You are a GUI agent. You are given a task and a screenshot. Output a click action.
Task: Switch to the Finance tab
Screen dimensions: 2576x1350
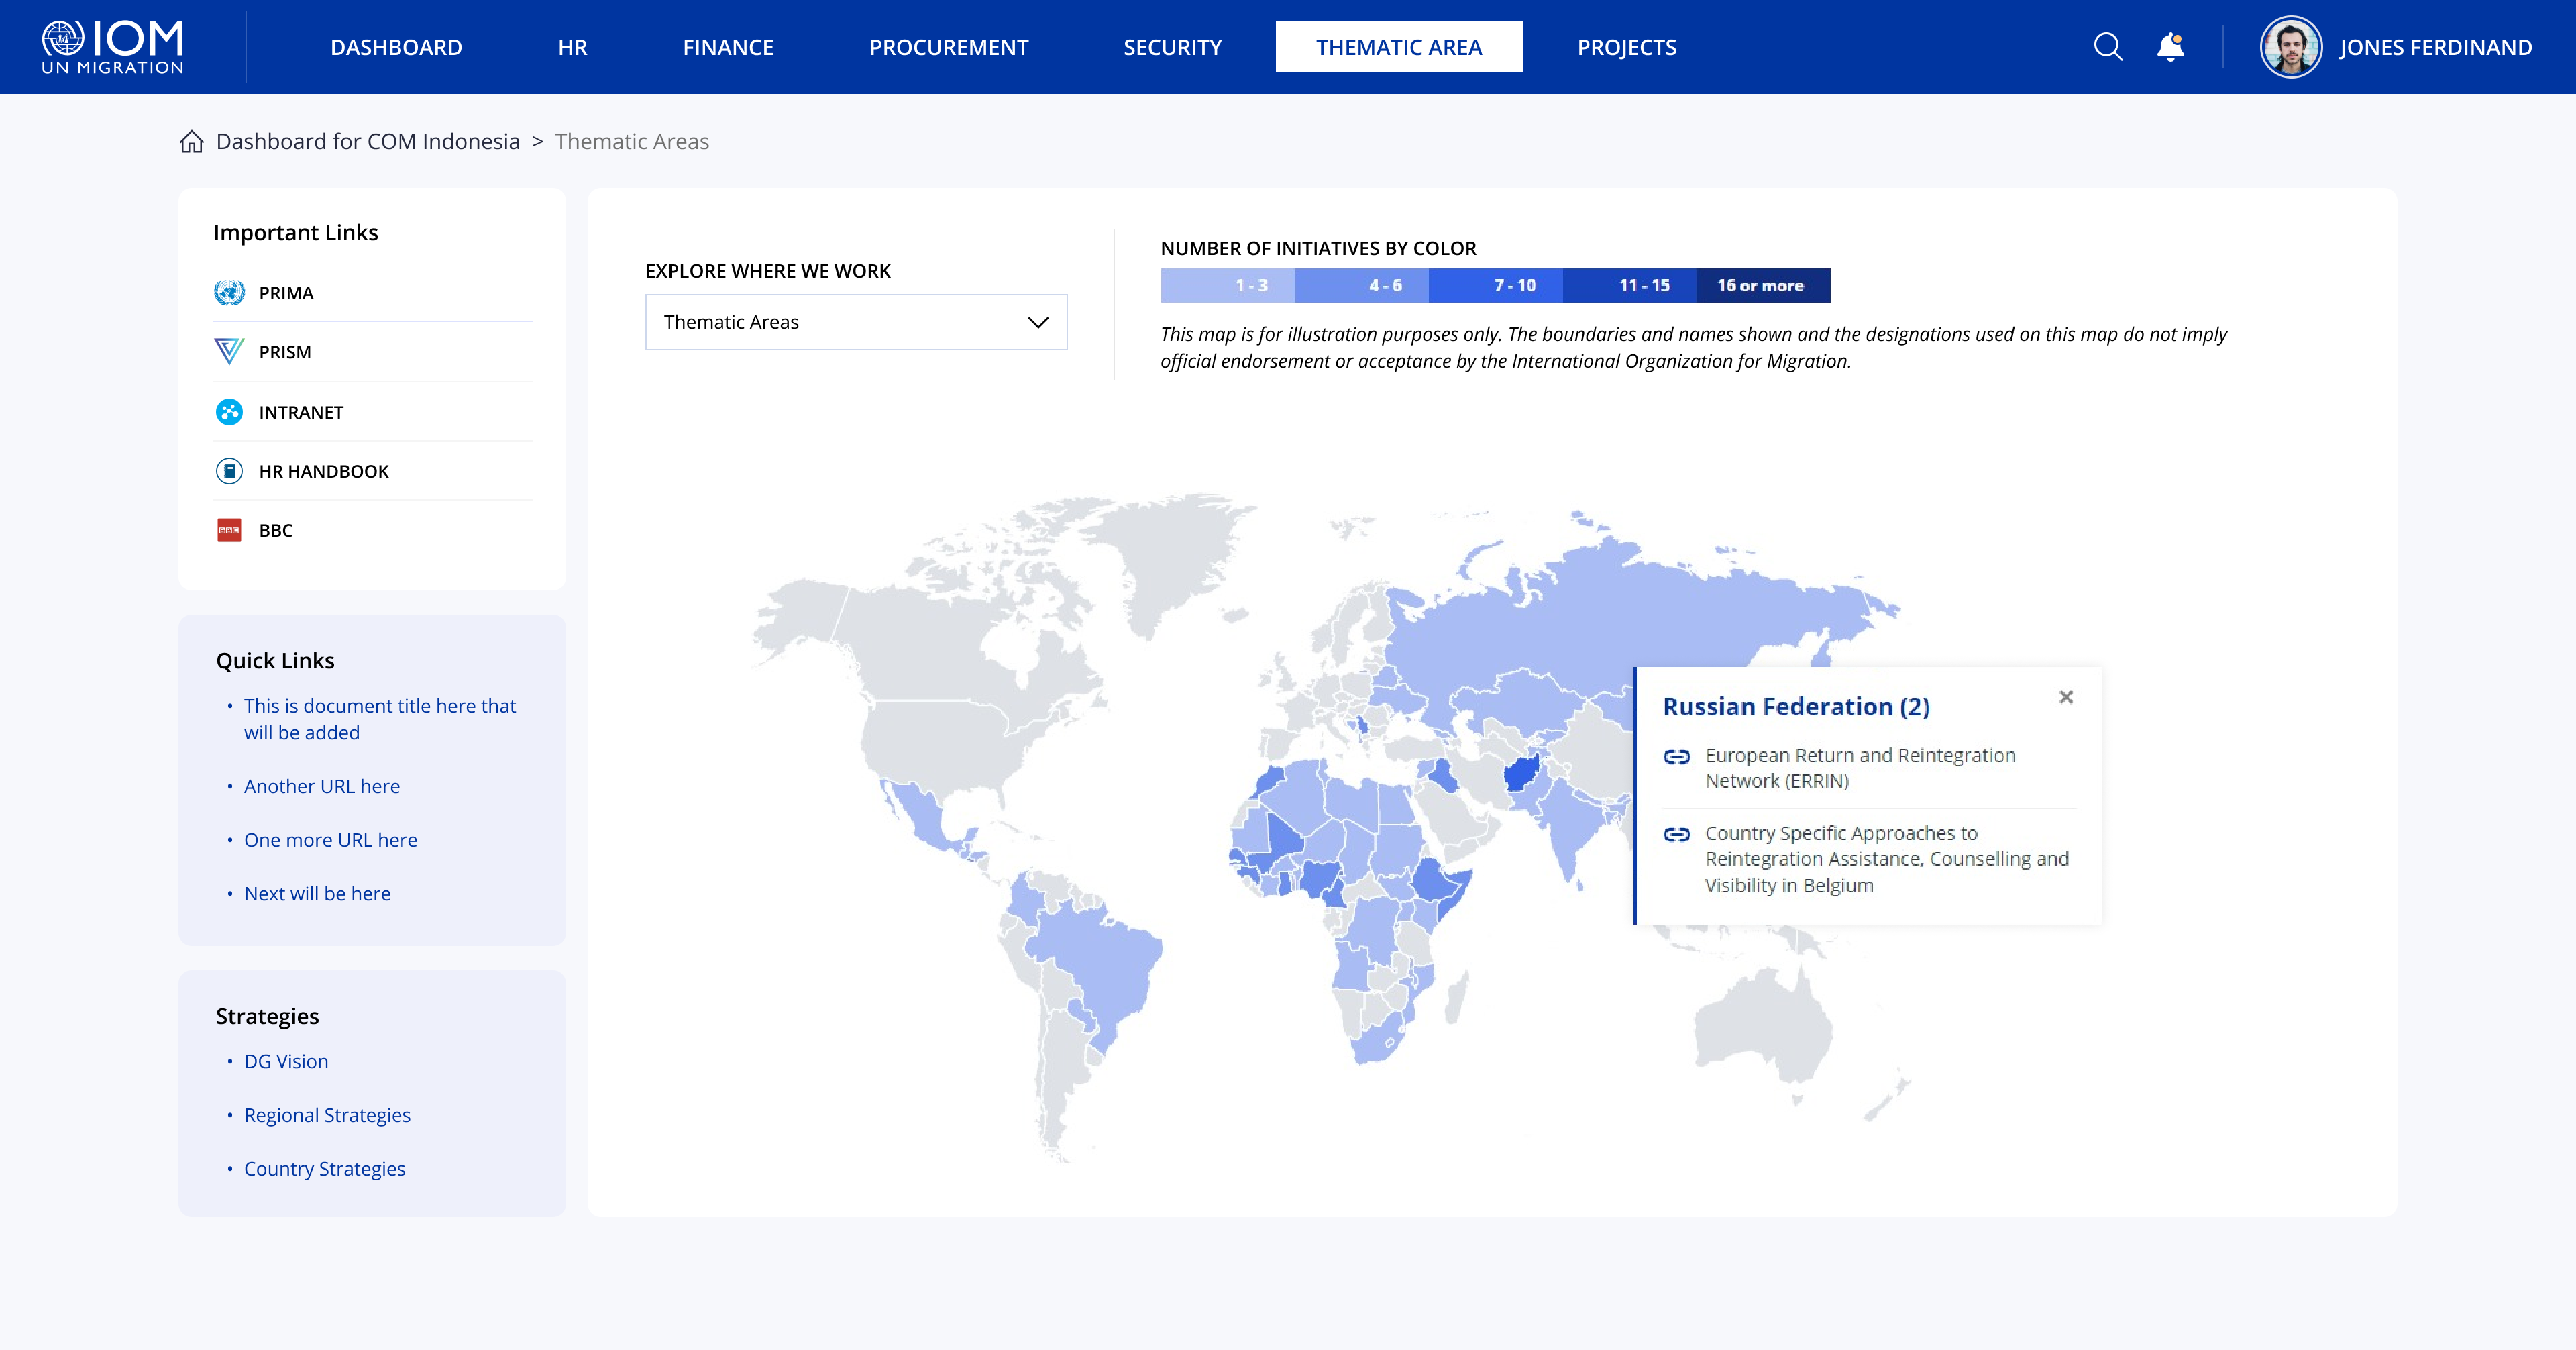tap(728, 47)
